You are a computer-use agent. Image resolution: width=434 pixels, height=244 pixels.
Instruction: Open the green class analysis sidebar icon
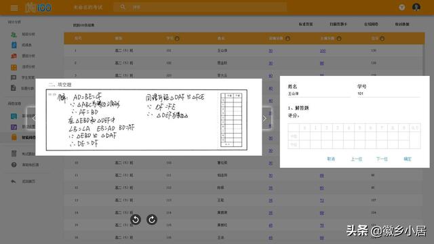pyautogui.click(x=14, y=35)
